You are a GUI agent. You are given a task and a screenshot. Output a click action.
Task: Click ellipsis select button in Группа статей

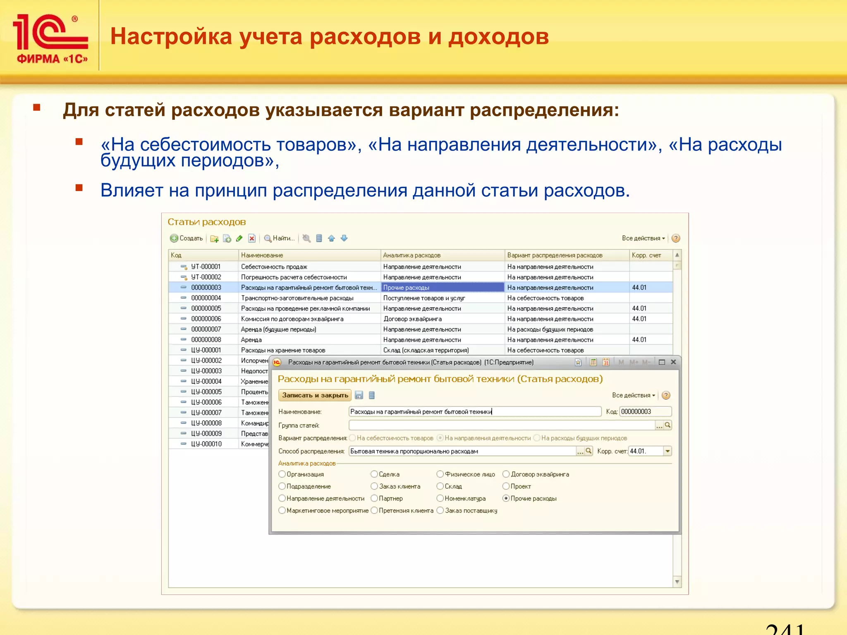[x=659, y=425]
